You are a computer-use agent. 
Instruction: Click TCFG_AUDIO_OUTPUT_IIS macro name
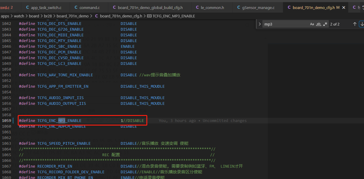point(62,104)
